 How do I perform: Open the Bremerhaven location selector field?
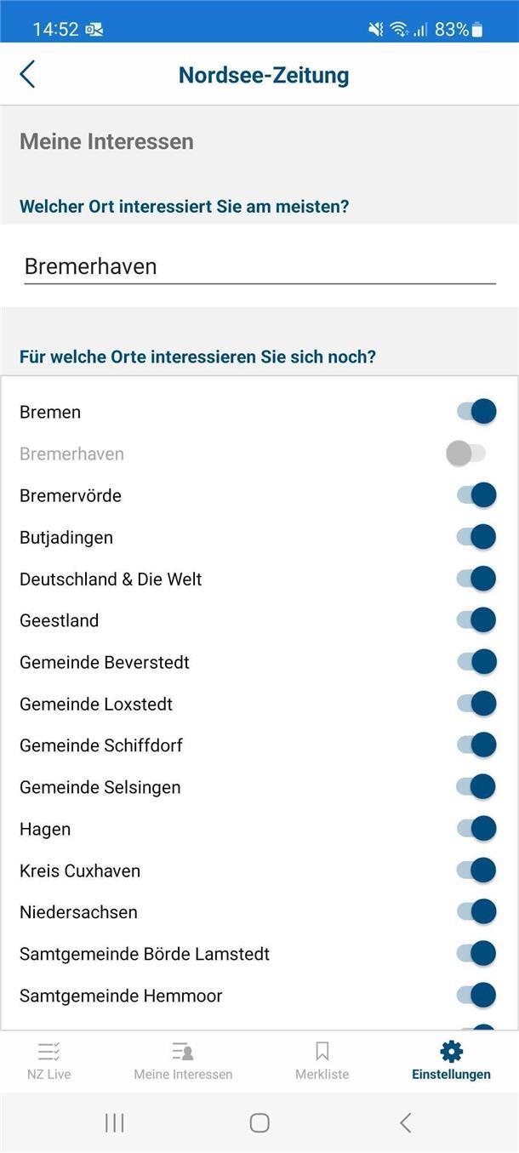point(259,266)
